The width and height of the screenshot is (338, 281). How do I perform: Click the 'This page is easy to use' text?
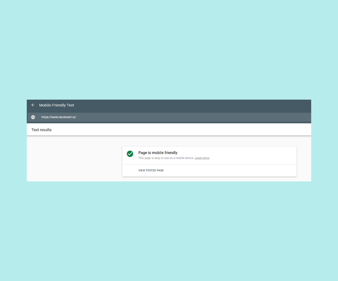point(166,158)
